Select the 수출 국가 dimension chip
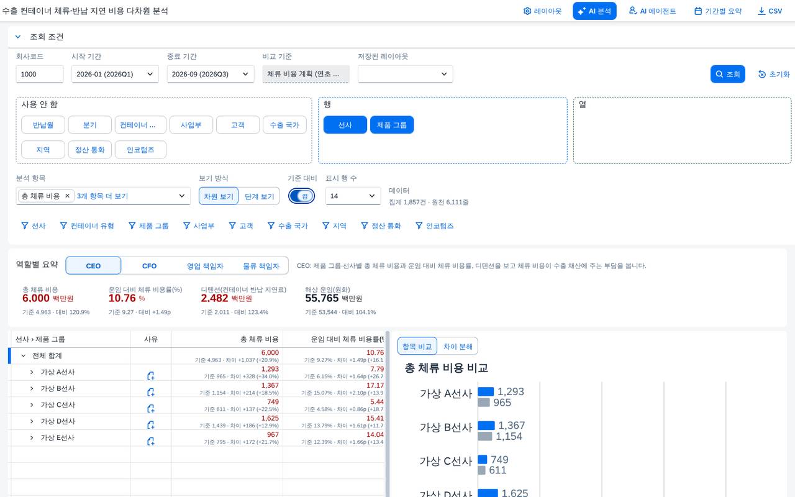The width and height of the screenshot is (795, 497). click(x=284, y=125)
